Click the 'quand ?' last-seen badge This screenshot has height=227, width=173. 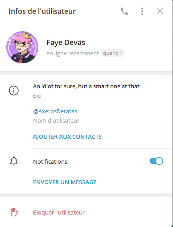tap(112, 53)
